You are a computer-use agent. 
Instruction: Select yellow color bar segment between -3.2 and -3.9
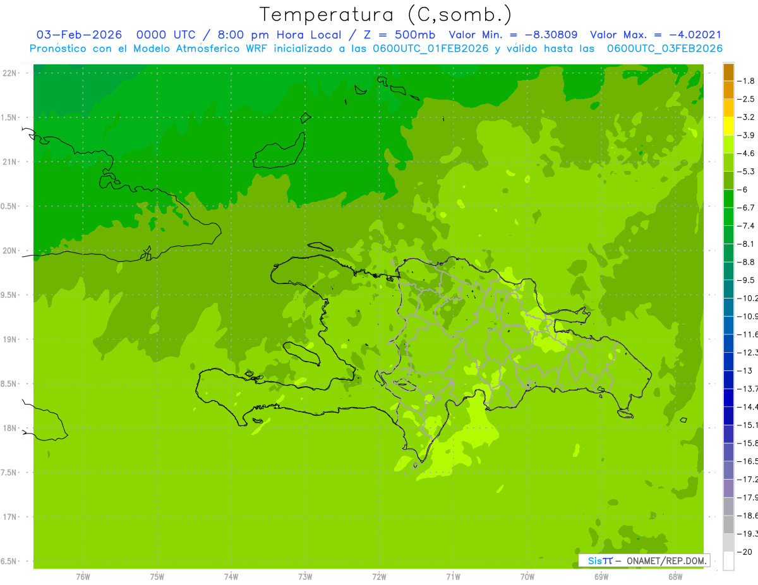click(x=728, y=126)
